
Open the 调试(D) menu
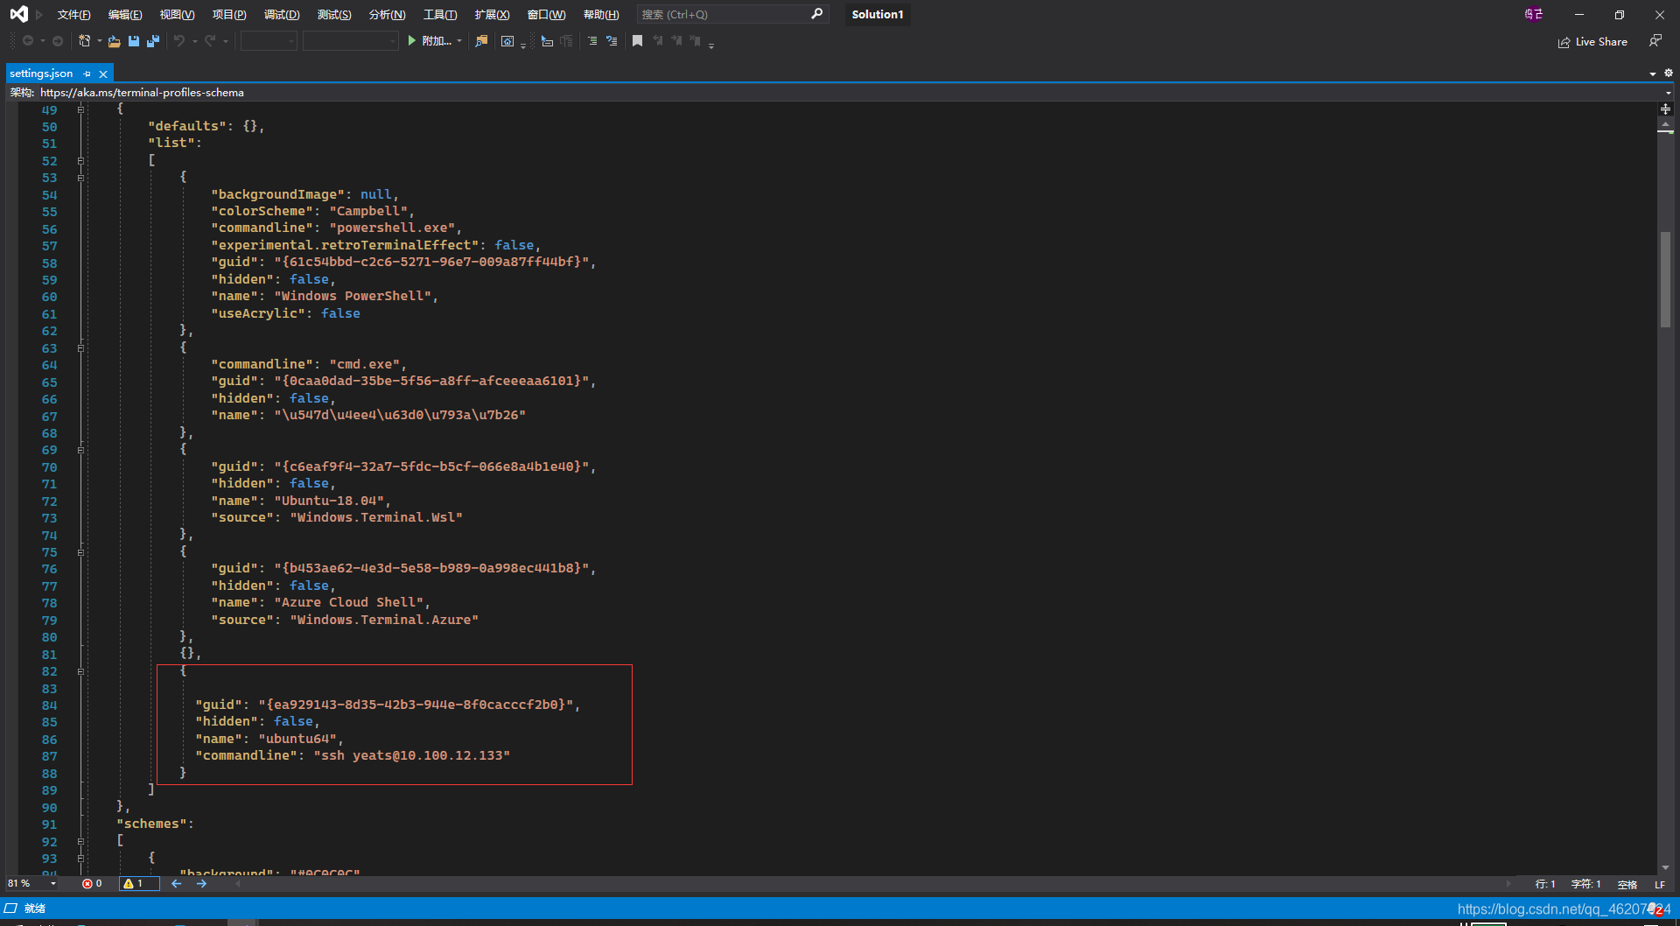(282, 14)
